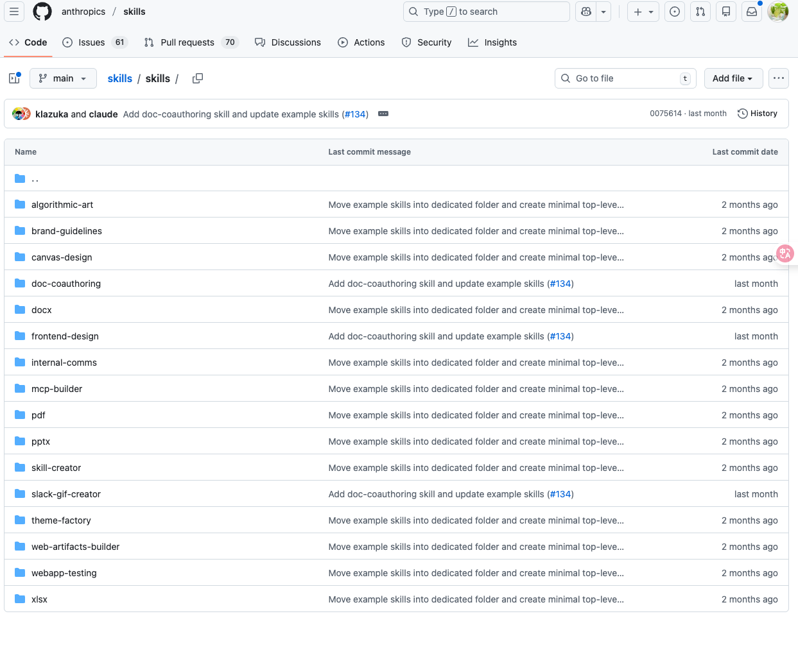Open the anthropics organization link
The height and width of the screenshot is (650, 798).
pos(83,12)
